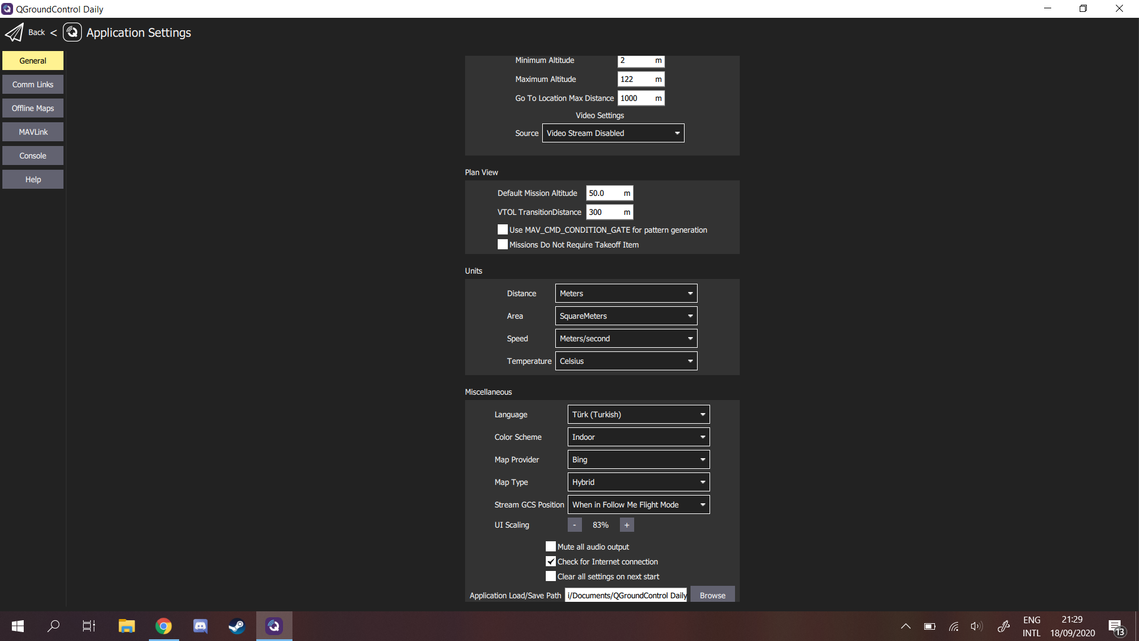Click the Browse button for Application Load/Save Path

712,594
